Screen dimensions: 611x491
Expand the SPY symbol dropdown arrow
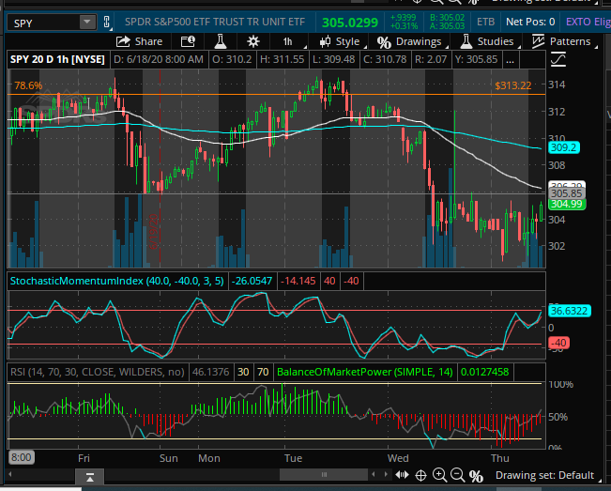coord(87,23)
